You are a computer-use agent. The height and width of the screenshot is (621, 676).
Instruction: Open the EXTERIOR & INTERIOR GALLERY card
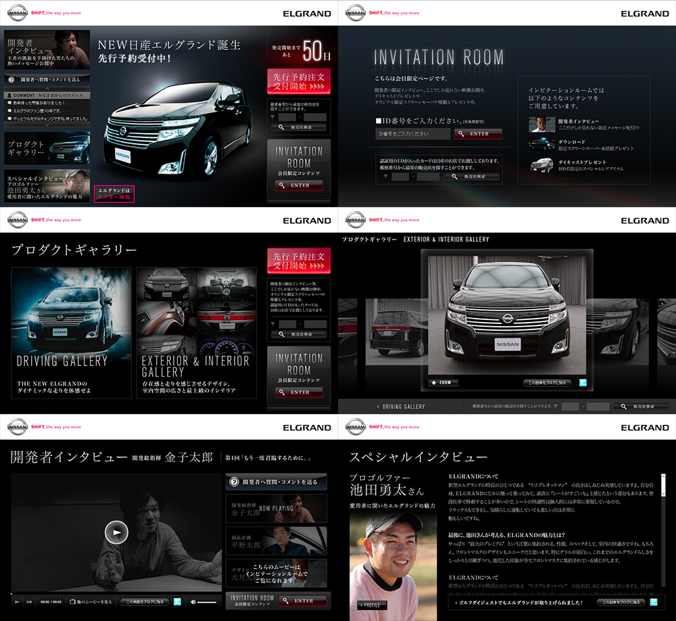197,333
